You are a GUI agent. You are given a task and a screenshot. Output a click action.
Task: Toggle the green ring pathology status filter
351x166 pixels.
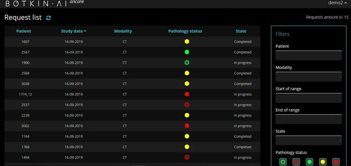[283, 162]
